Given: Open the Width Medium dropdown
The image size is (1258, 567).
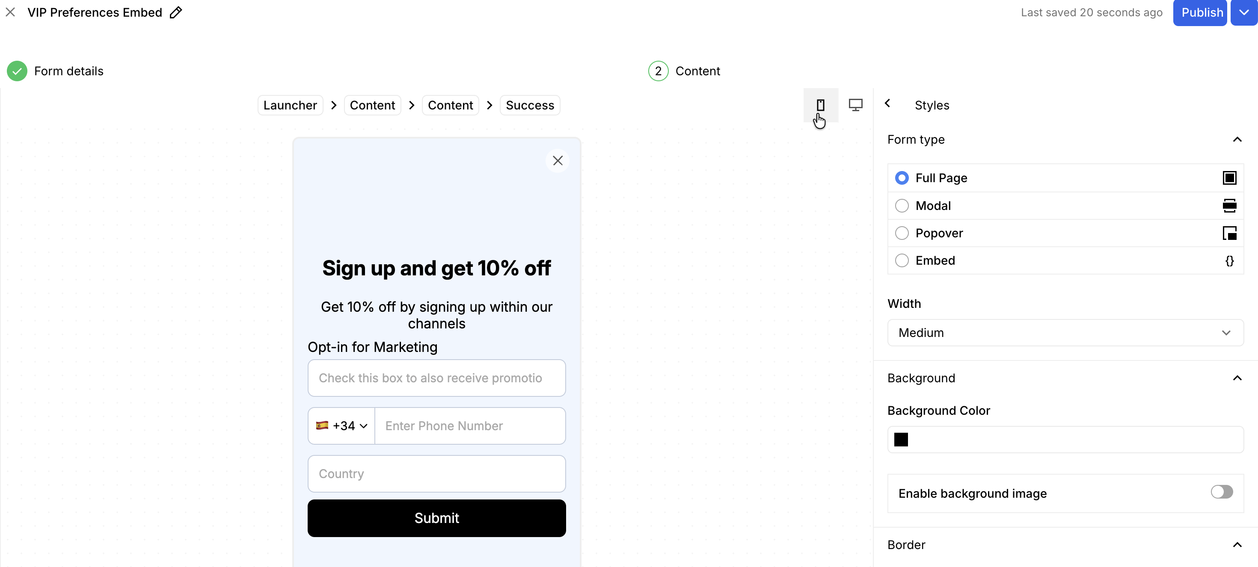Looking at the screenshot, I should [x=1065, y=333].
